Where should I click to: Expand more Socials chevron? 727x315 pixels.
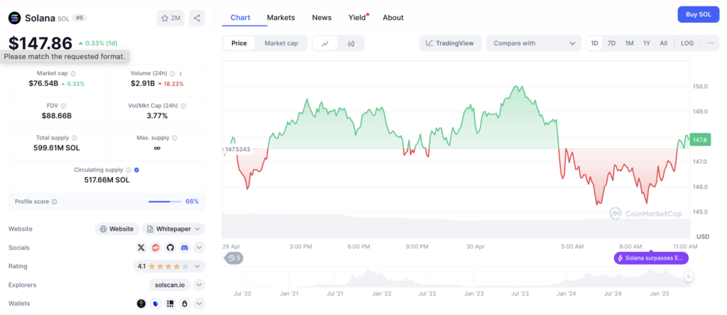click(x=199, y=248)
